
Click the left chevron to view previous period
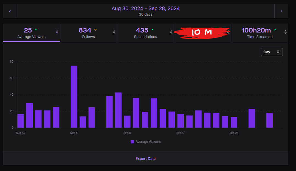10,11
